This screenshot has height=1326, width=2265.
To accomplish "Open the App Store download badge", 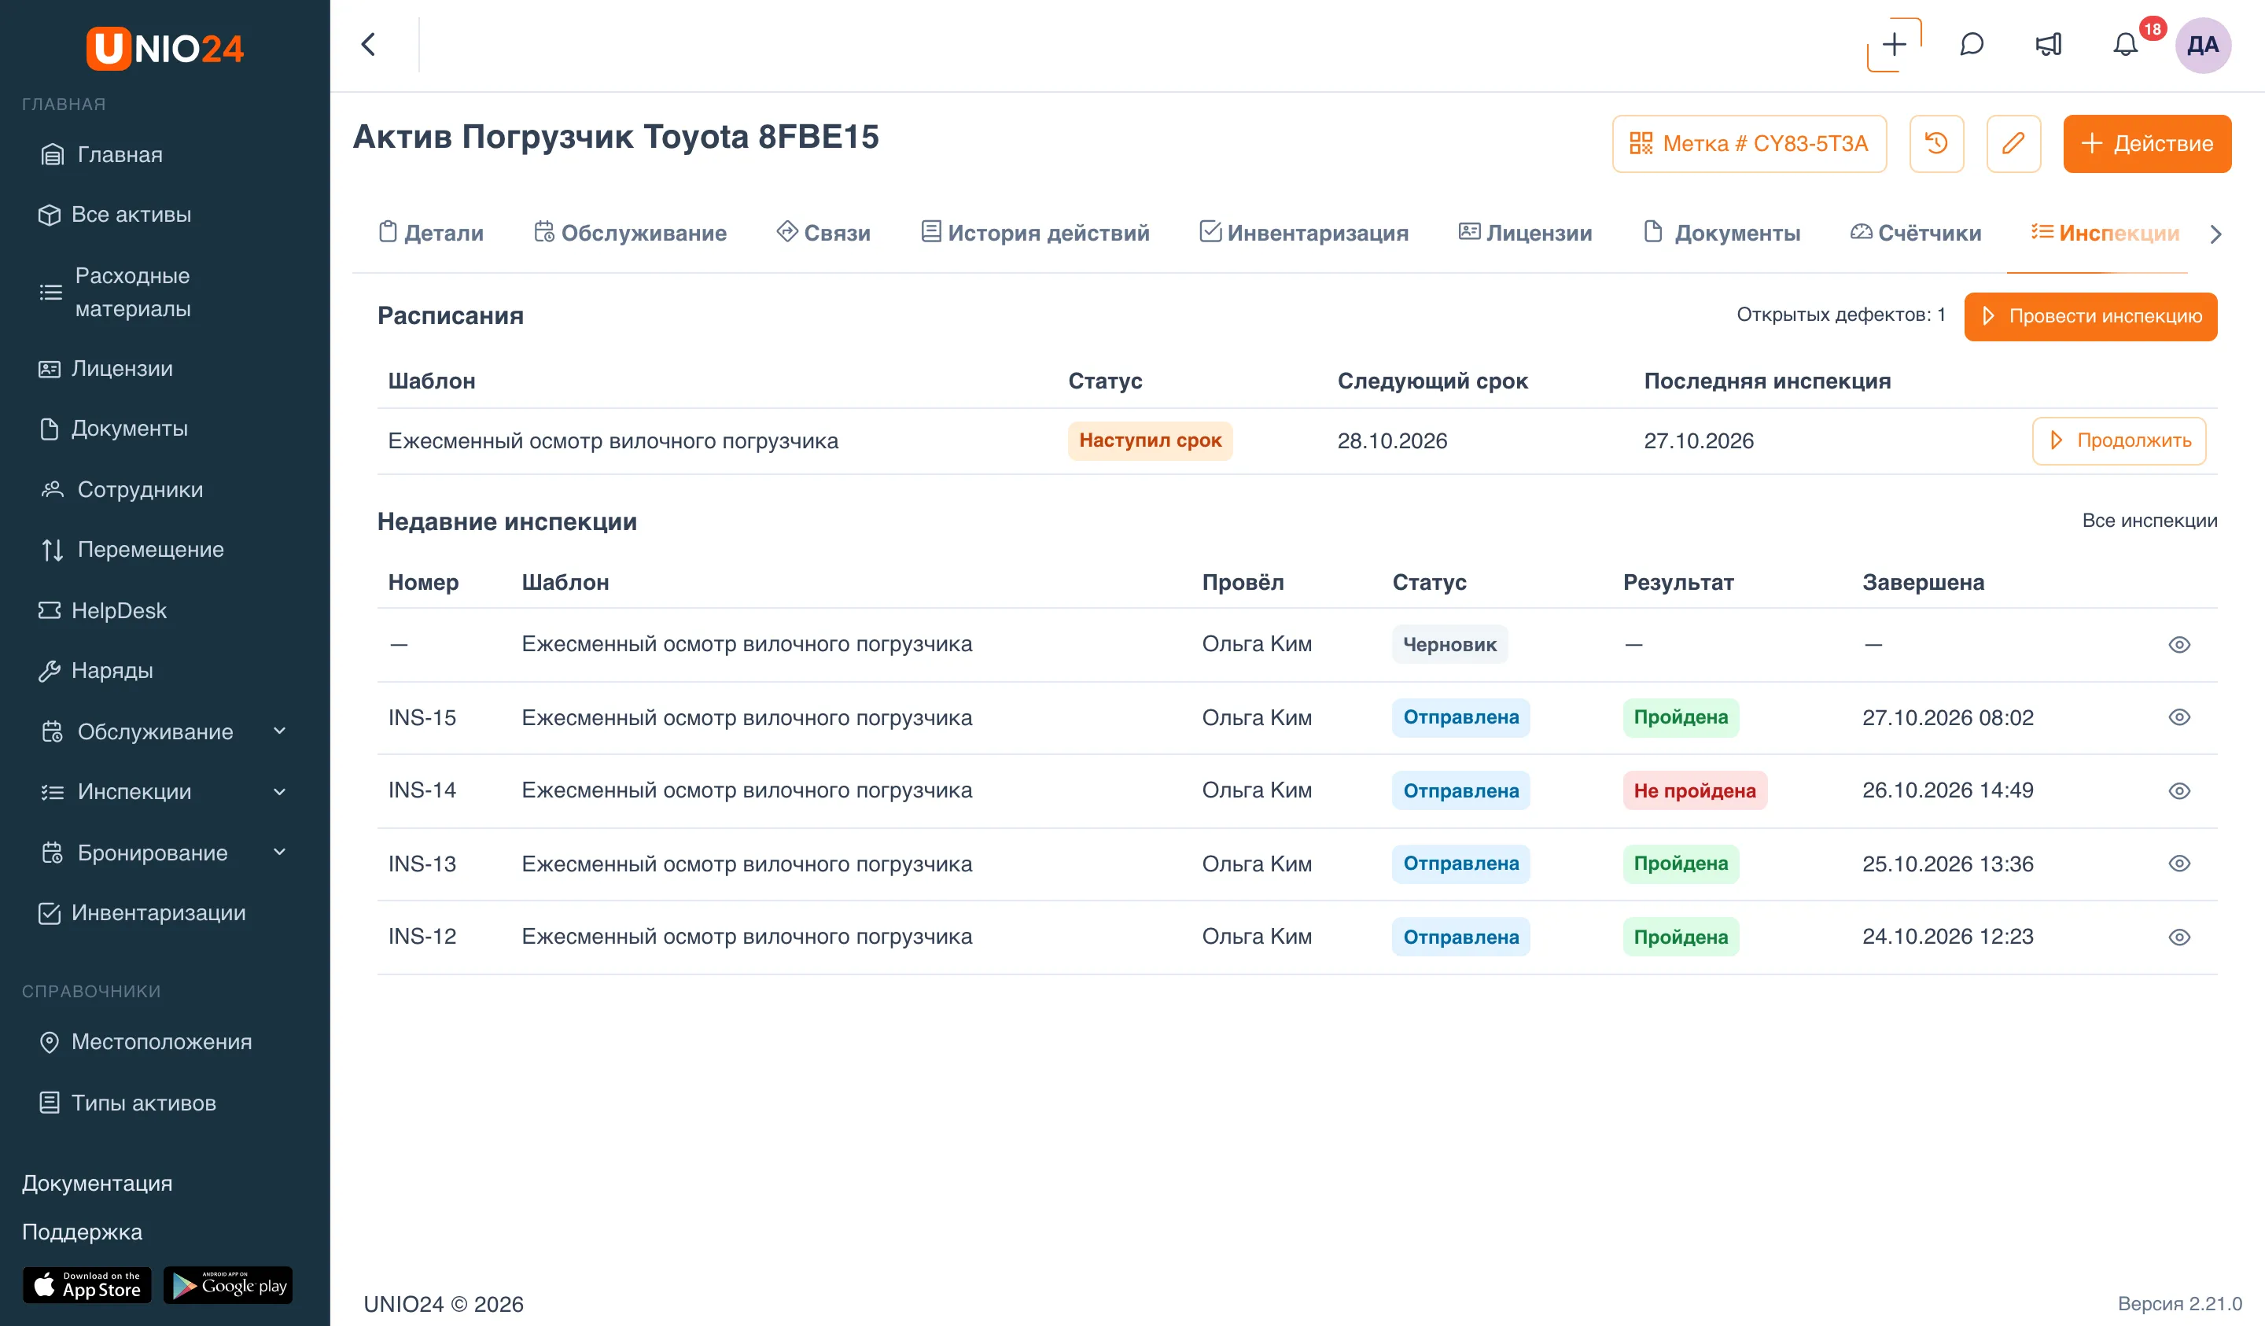I will [x=87, y=1284].
